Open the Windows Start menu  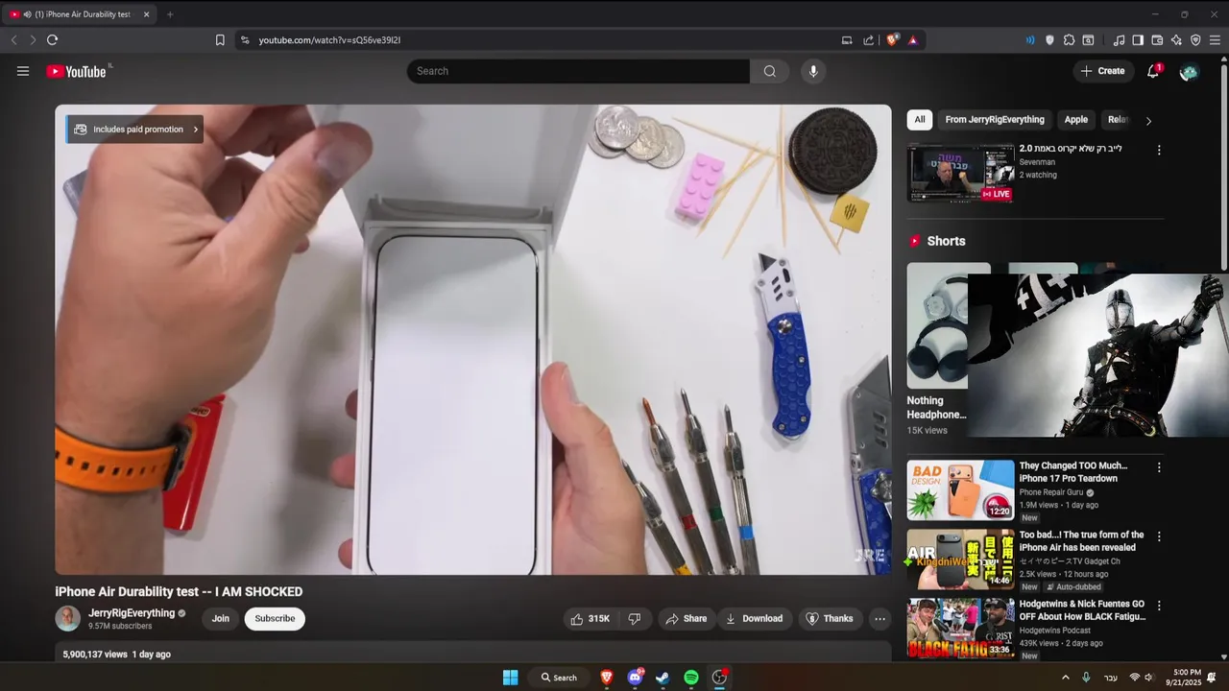[511, 678]
